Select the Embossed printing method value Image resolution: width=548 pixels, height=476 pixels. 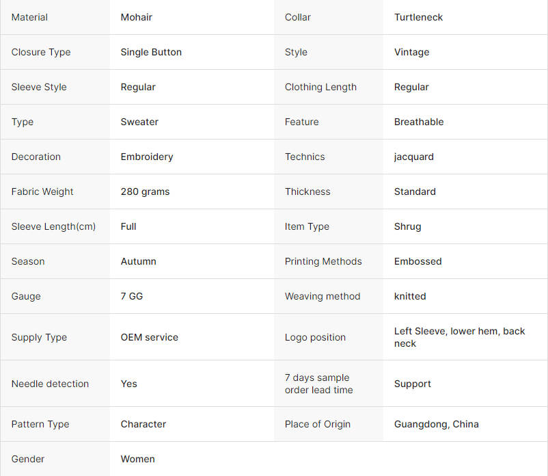(417, 261)
